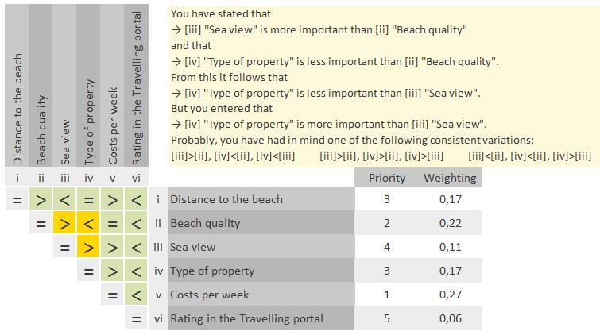The image size is (600, 335).
Task: Click Distance to the beach versus Sea view cell
Action: pos(64,199)
